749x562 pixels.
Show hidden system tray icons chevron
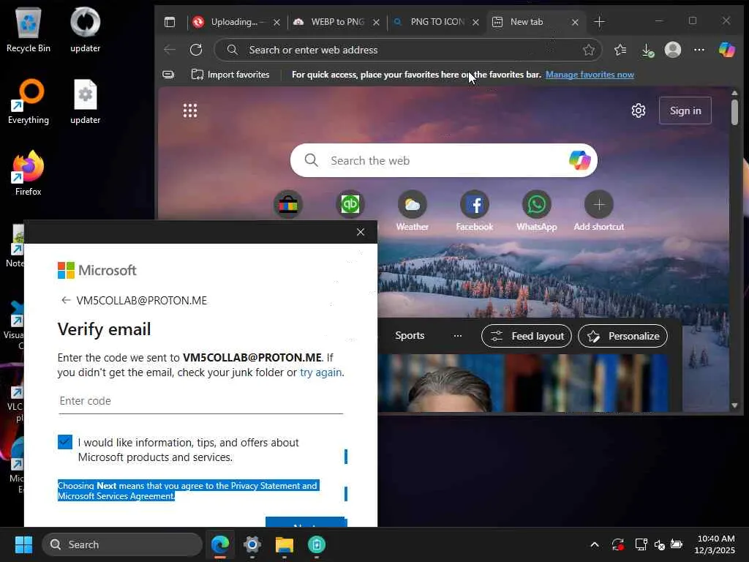tap(595, 544)
